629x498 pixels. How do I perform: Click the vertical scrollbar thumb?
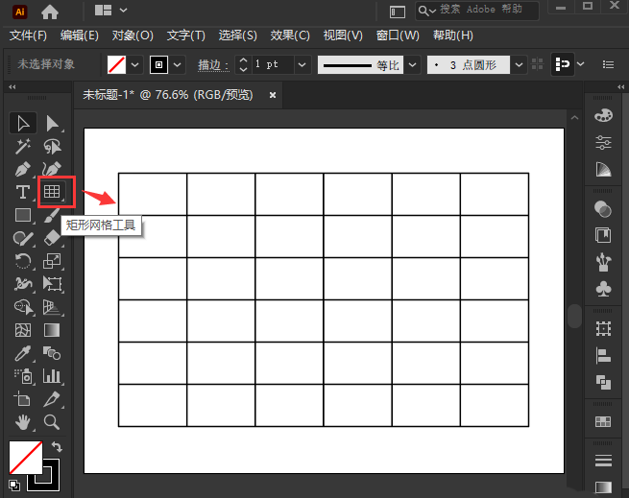(x=574, y=316)
